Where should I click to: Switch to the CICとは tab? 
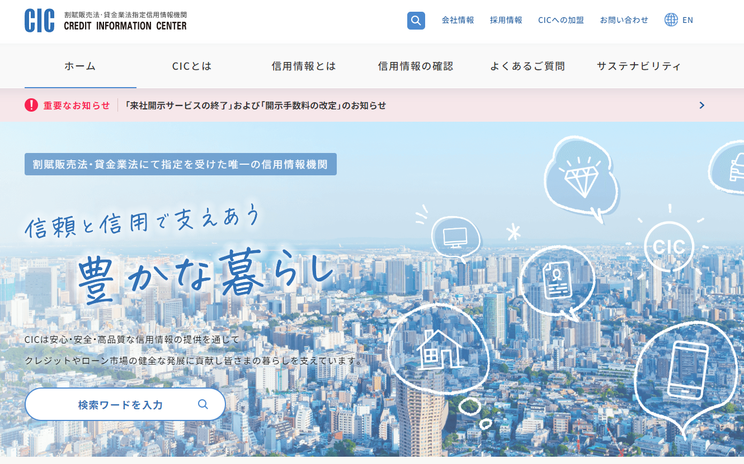pos(192,66)
